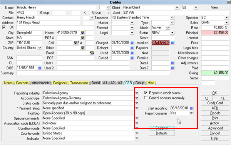The width and height of the screenshot is (231, 145).
Task: Open calendar picker for Worked date
Action: pos(172,43)
